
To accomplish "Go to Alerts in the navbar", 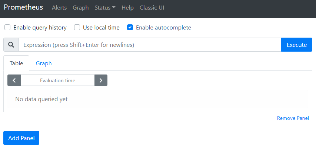I will coord(59,8).
